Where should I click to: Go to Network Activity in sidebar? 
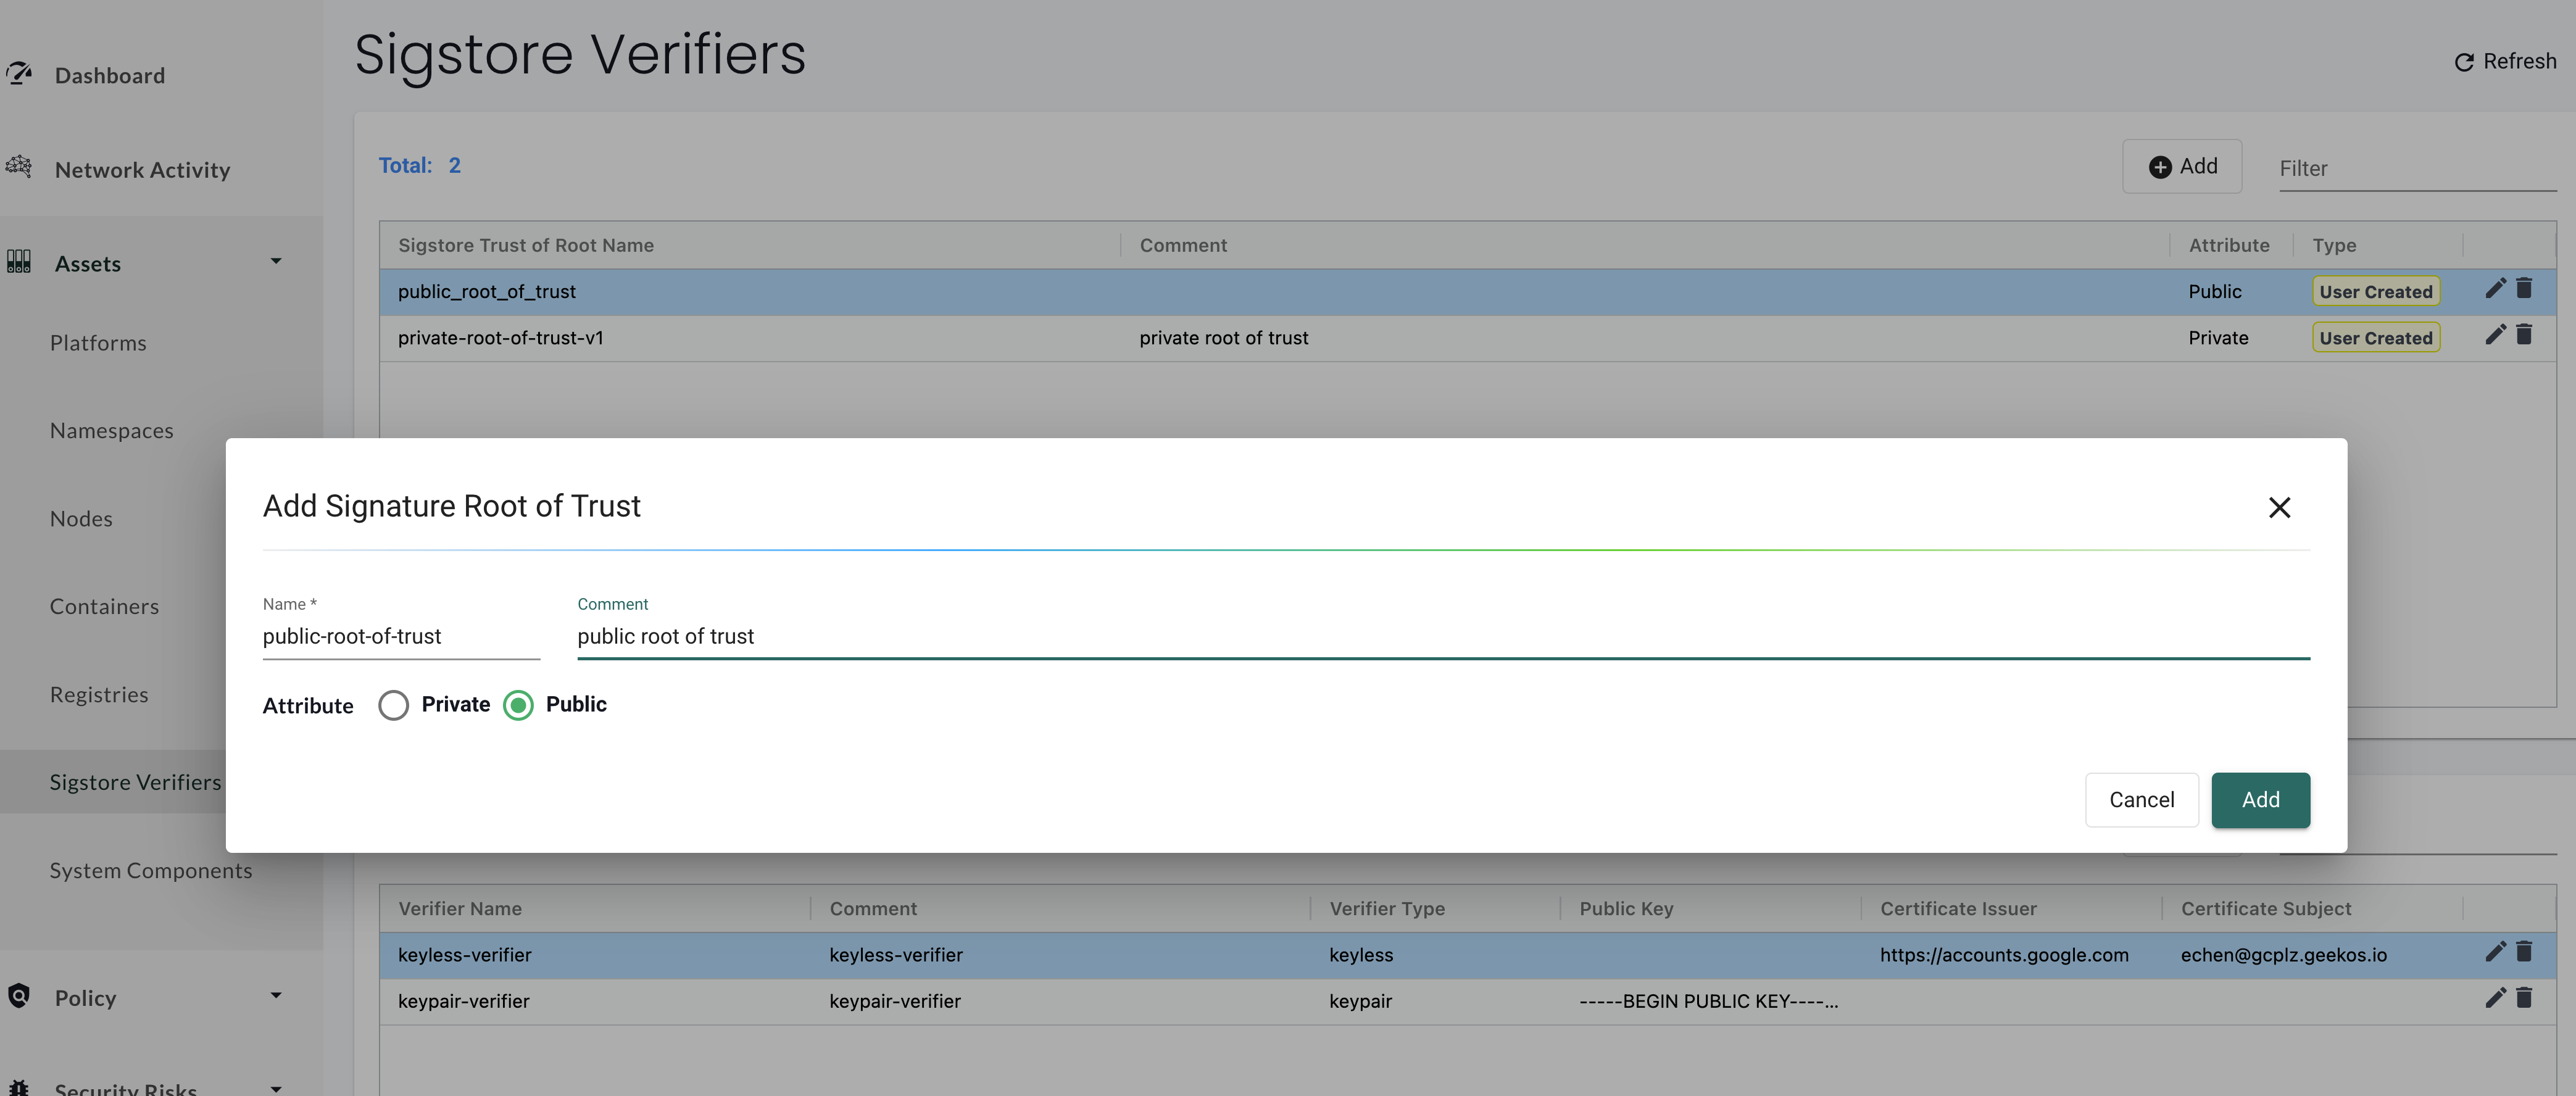coord(142,170)
